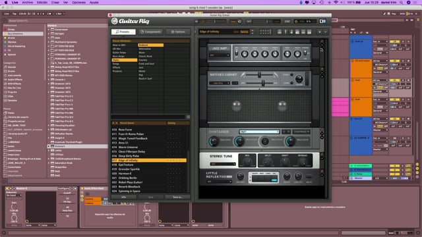The height and width of the screenshot is (237, 422).
Task: Click the Instruments category icon in Live browser
Action: click(5, 76)
